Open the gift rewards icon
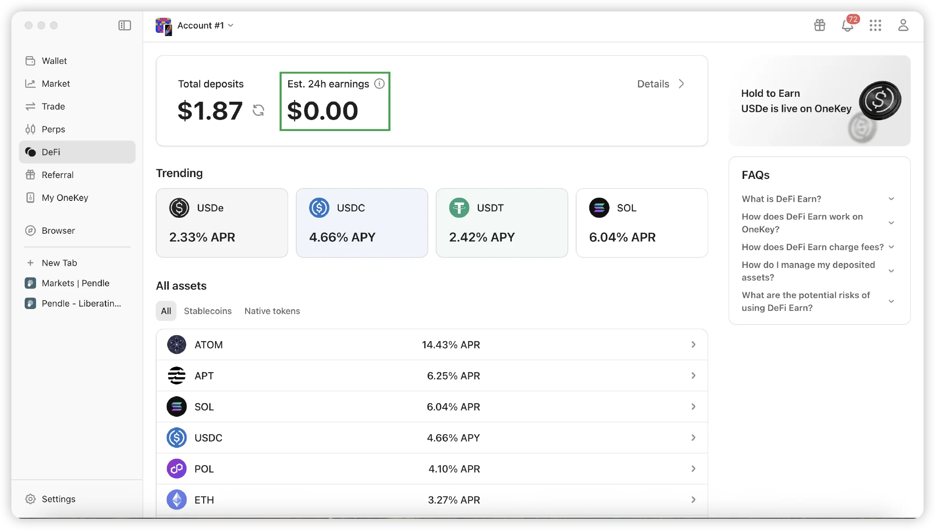The height and width of the screenshot is (530, 935). 819,25
